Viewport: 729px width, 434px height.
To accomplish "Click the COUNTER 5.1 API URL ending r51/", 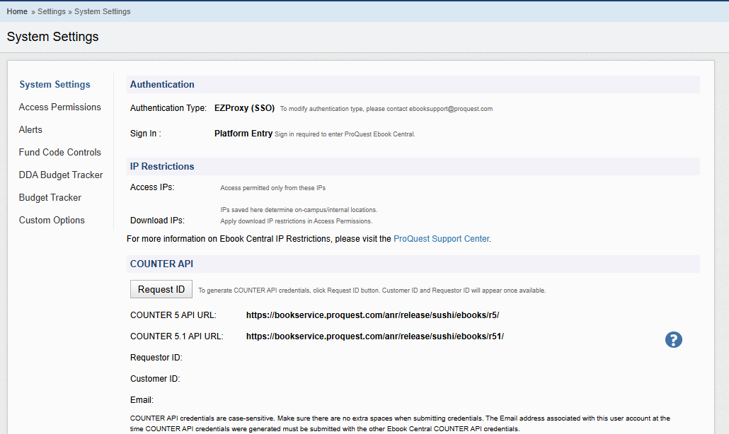I will pos(374,336).
